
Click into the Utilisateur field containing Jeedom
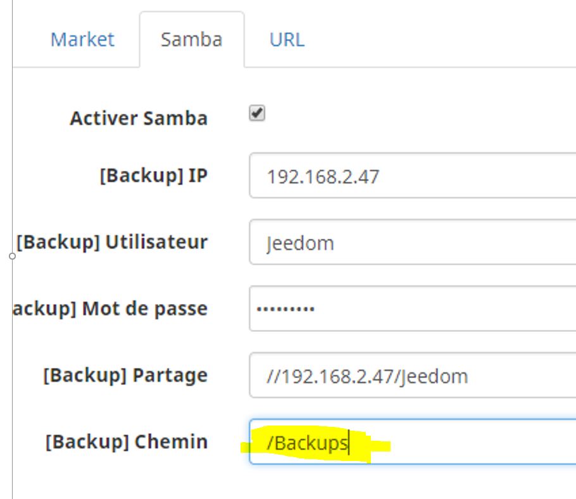411,242
